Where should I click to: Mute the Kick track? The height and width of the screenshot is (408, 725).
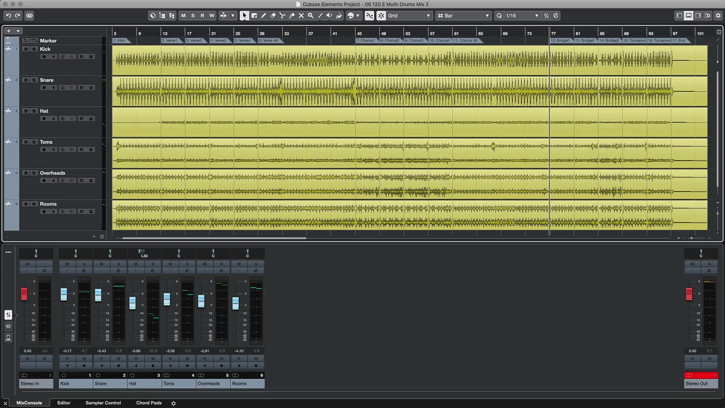click(x=25, y=49)
